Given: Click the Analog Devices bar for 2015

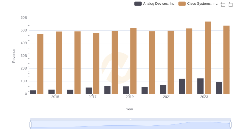Looking at the screenshot, I should (51, 92).
